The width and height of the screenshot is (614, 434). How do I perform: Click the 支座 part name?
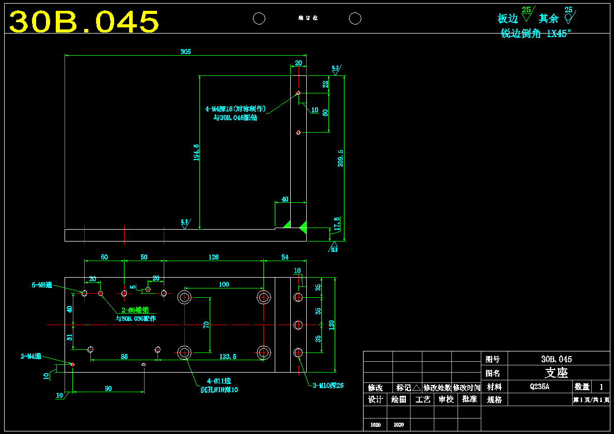coord(556,373)
